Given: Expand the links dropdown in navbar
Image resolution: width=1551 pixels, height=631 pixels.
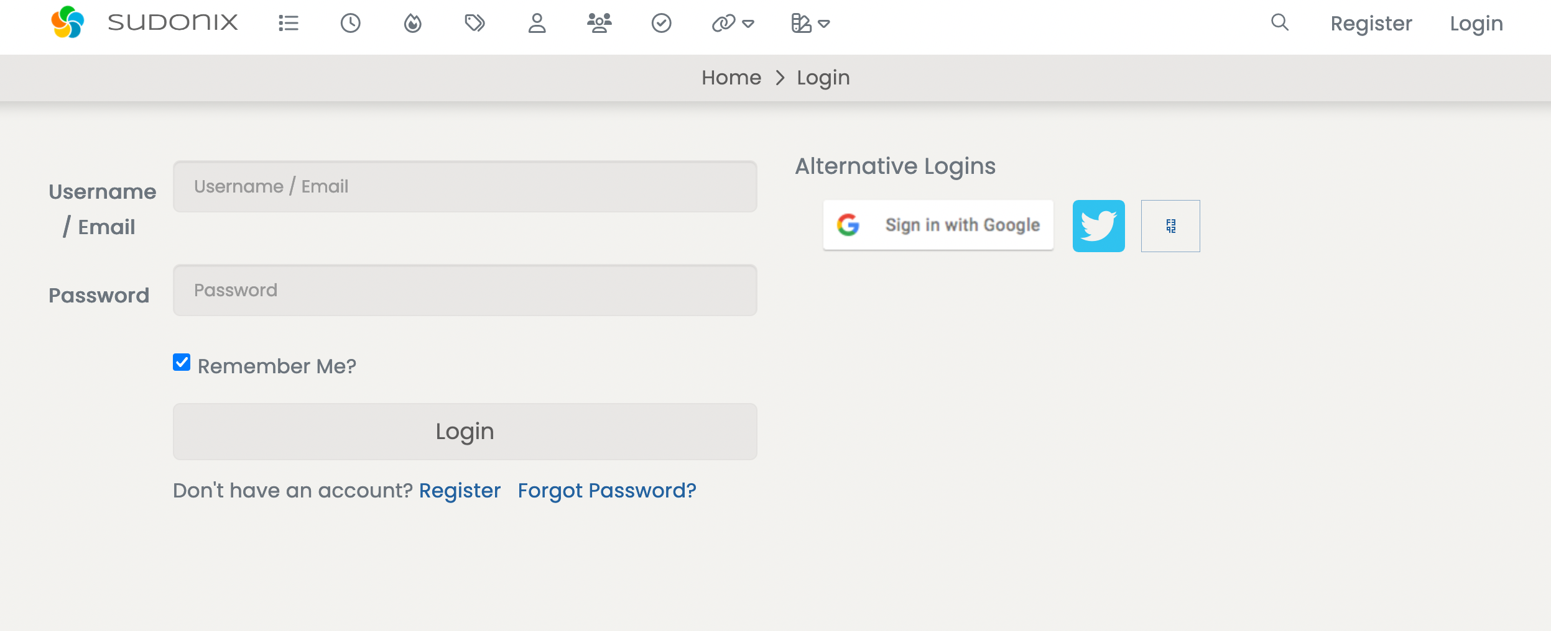Looking at the screenshot, I should (733, 24).
